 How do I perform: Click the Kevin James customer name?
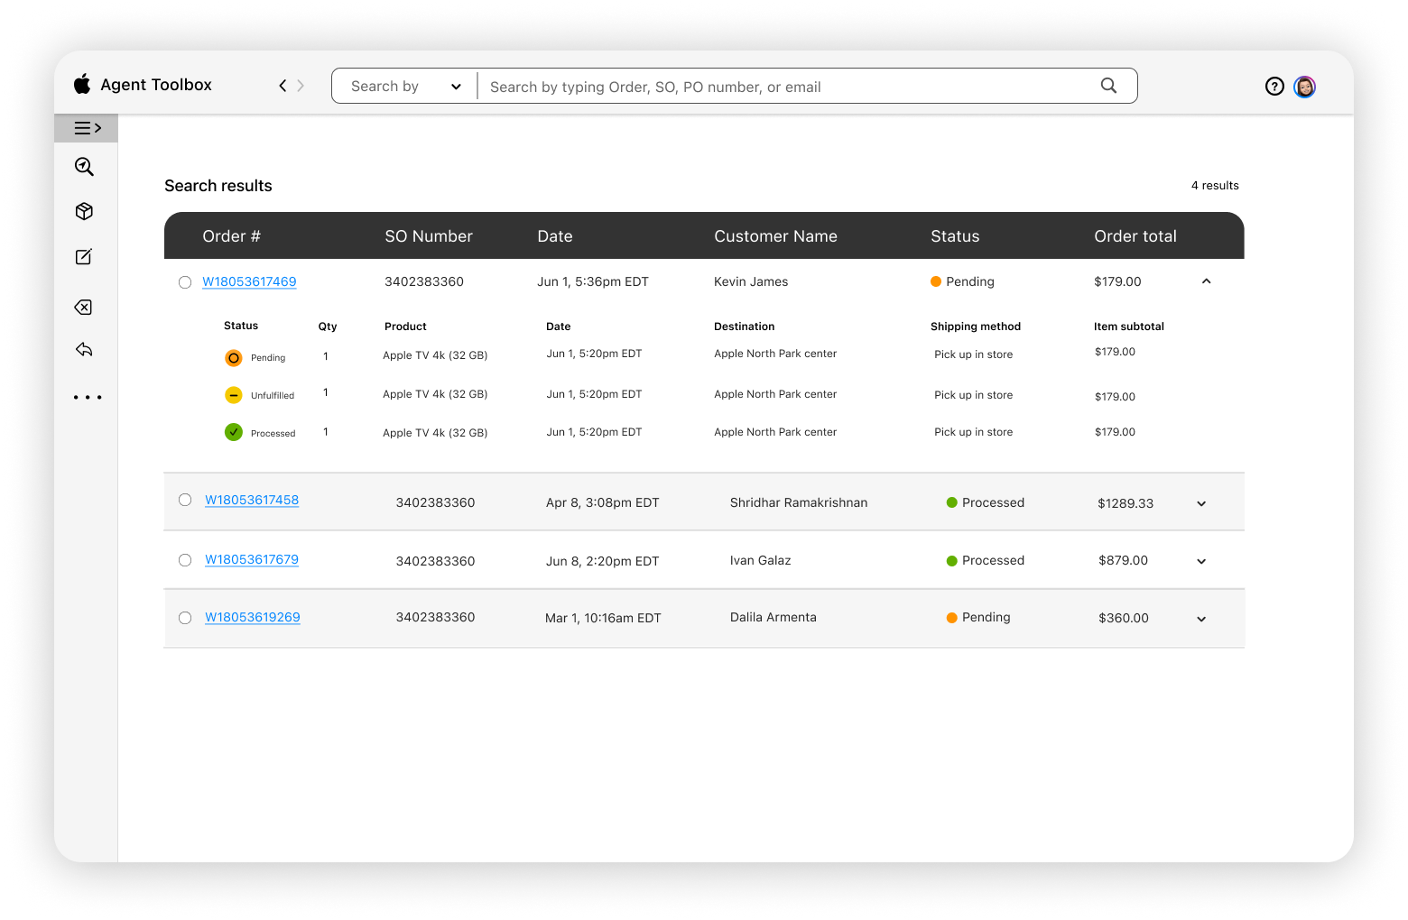click(x=751, y=281)
